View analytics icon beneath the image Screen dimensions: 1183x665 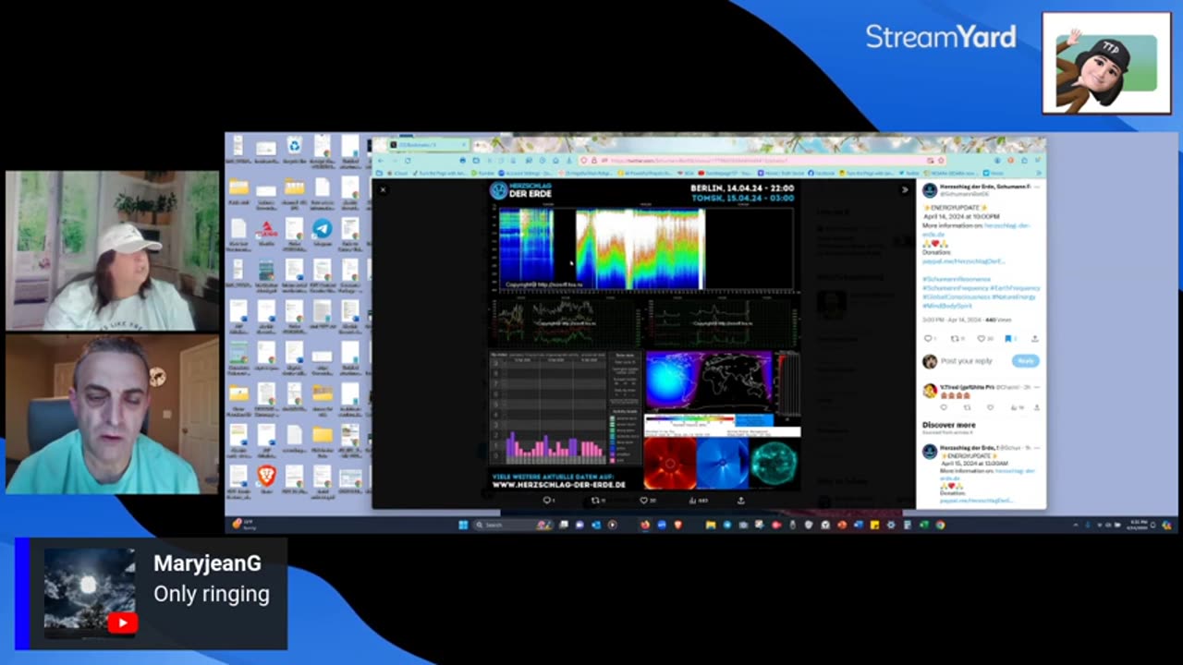[x=693, y=500]
